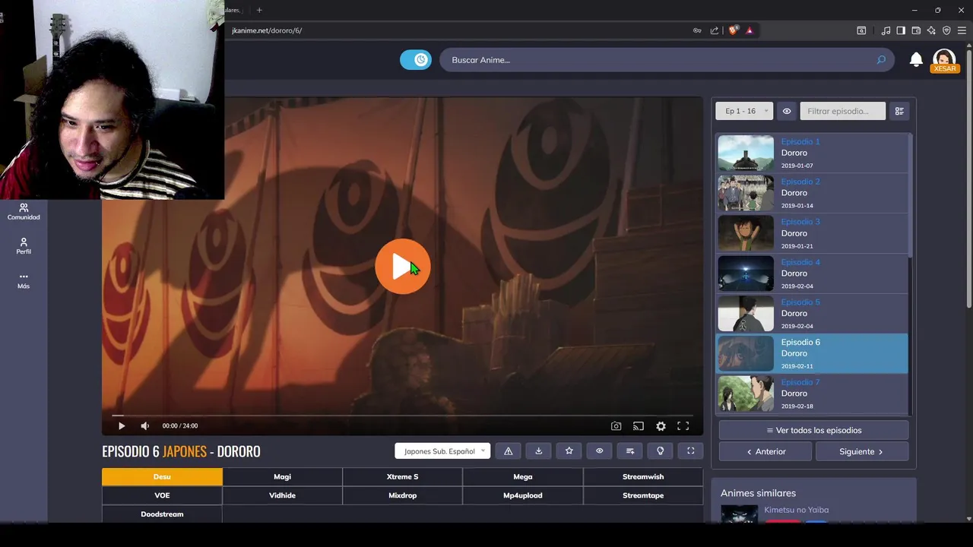Screen dimensions: 973x547
Task: Toggle watched status eye icon below the player
Action: pos(600,451)
